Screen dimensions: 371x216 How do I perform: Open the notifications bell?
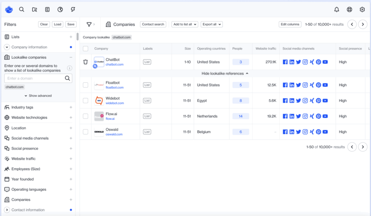click(x=336, y=9)
